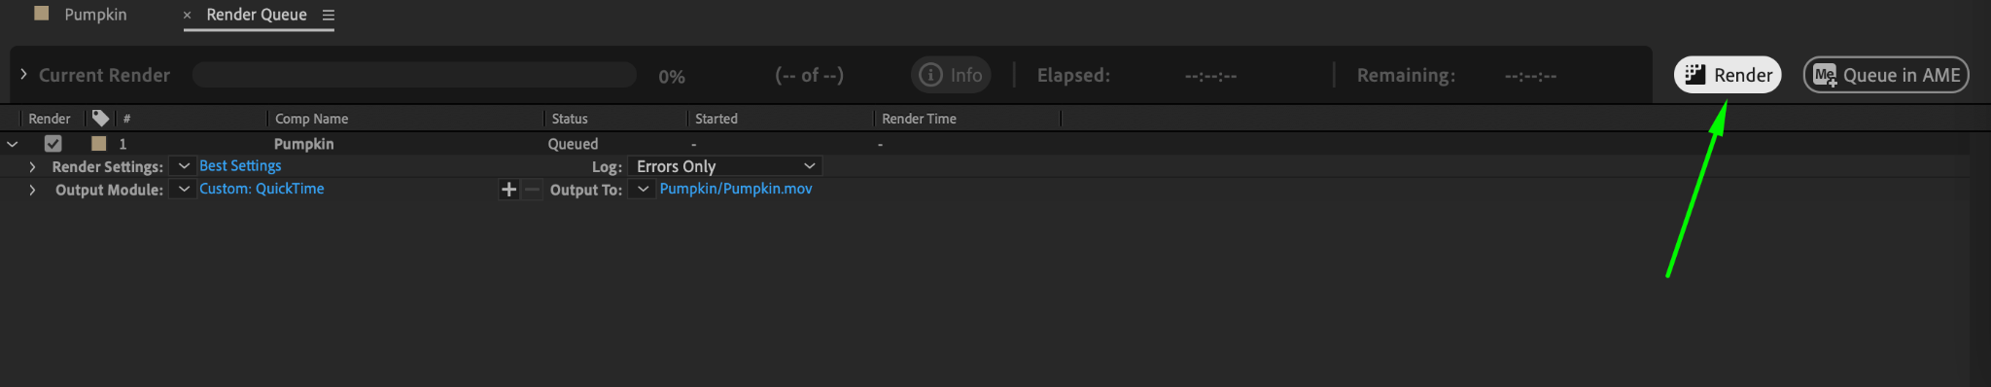
Task: Click the label tag column icon
Action: 100,118
